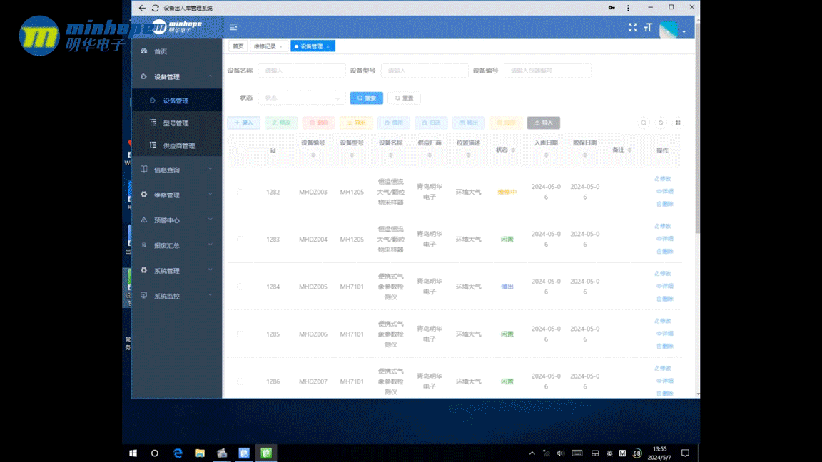The height and width of the screenshot is (462, 822).
Task: Click the gray 导入 import button
Action: [543, 123]
